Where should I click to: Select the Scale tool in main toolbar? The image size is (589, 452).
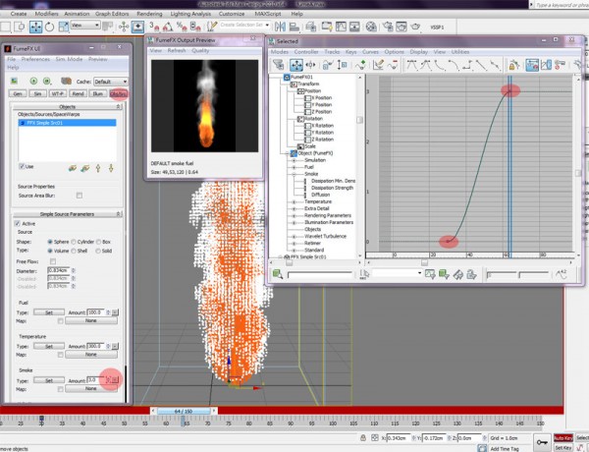point(64,27)
